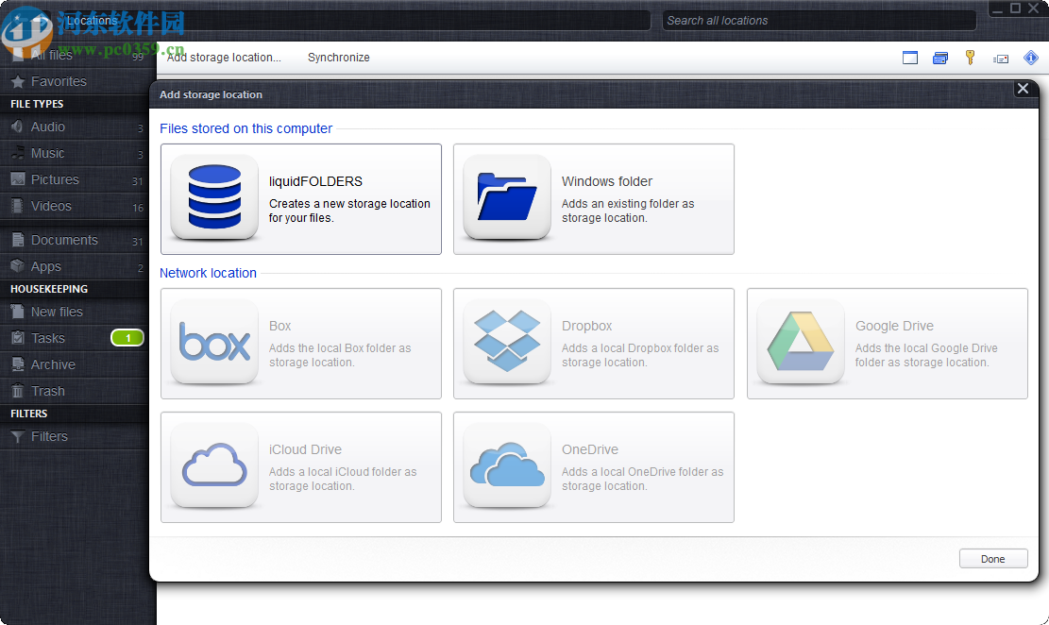The height and width of the screenshot is (625, 1049).
Task: Click the liquidFOLDERS database icon
Action: click(x=214, y=198)
